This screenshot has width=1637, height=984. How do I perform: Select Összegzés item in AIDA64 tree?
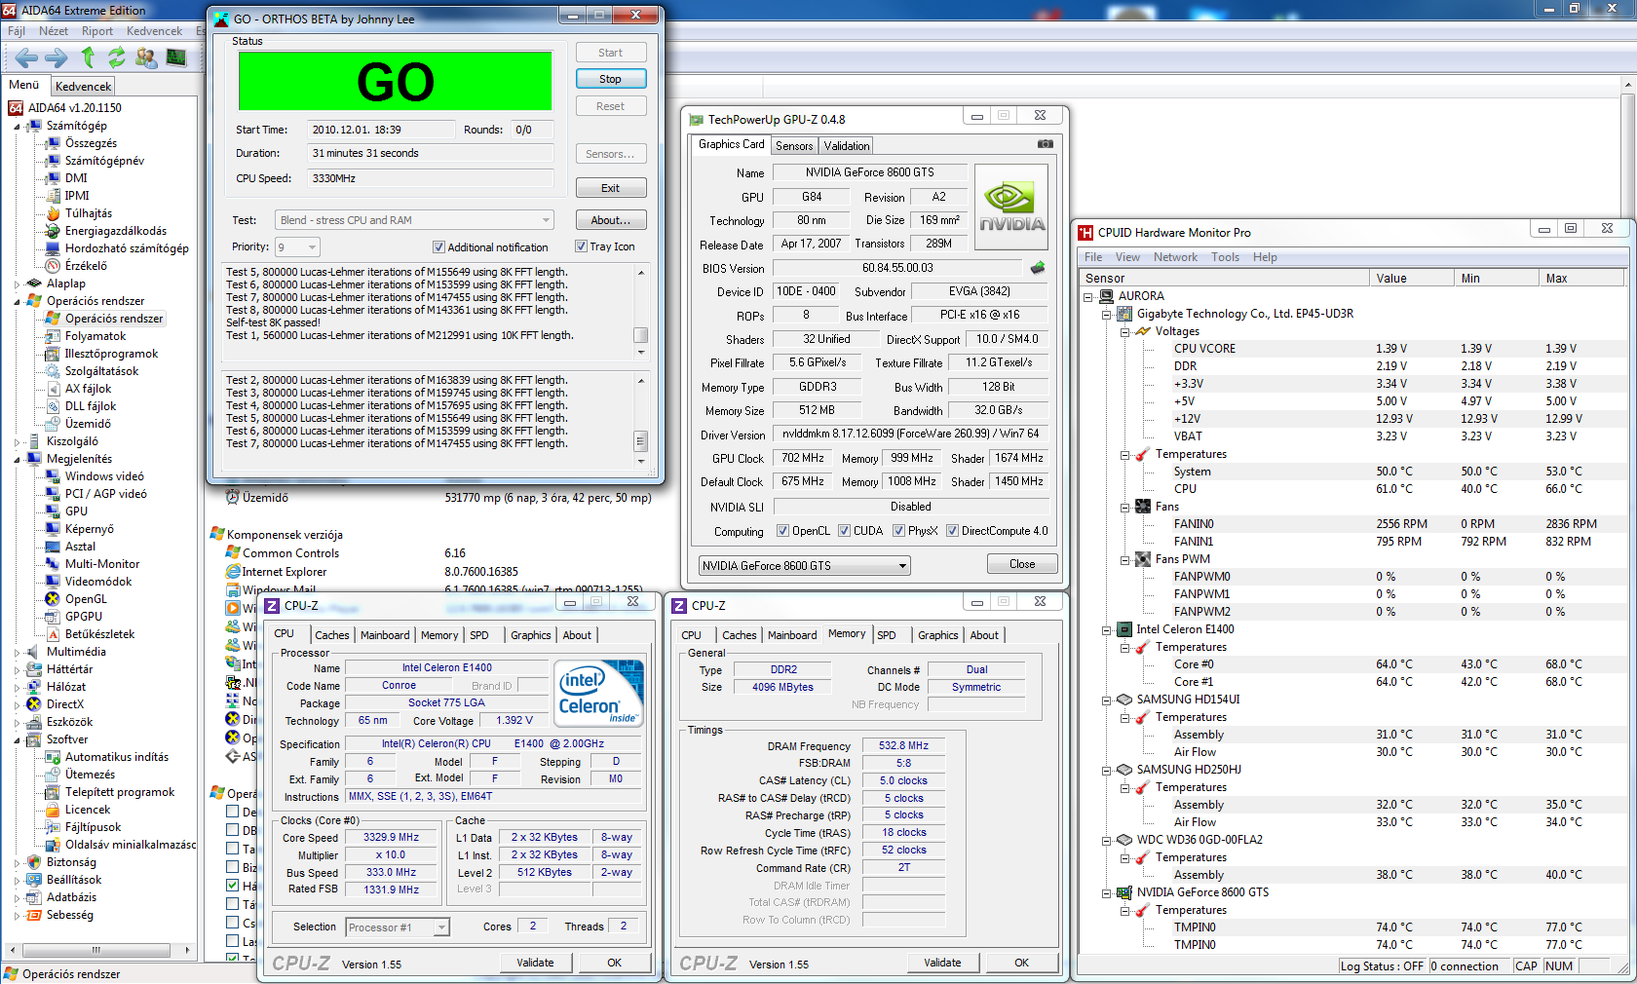coord(91,143)
